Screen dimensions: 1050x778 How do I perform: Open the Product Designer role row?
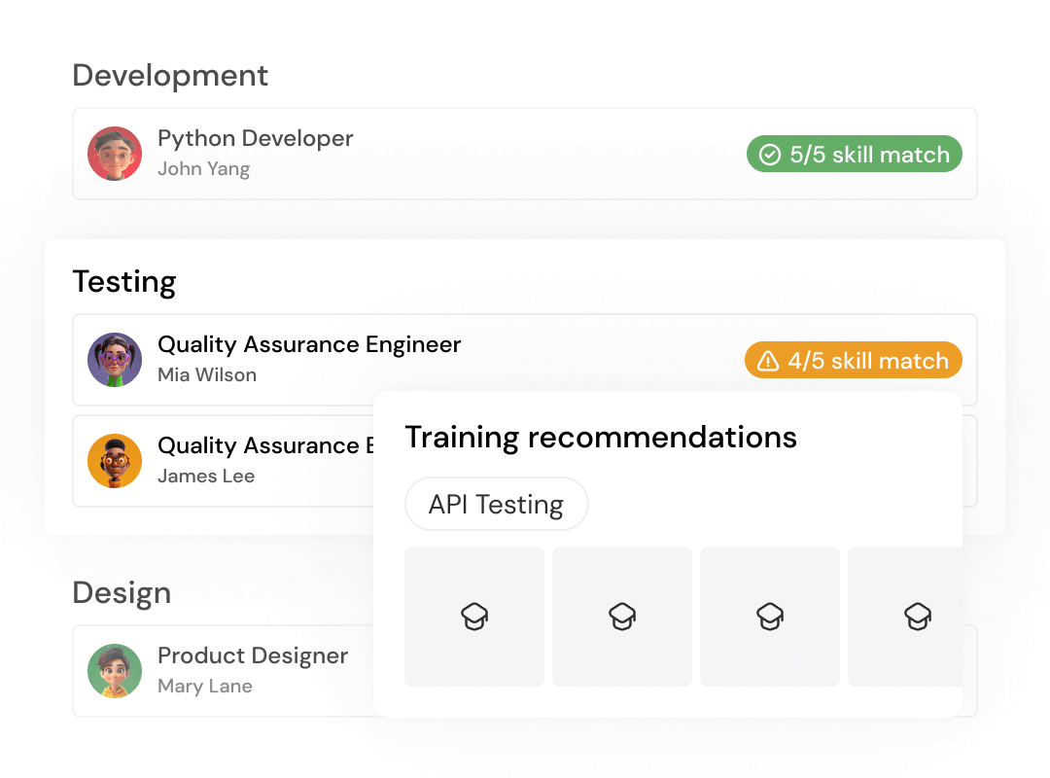click(x=243, y=671)
